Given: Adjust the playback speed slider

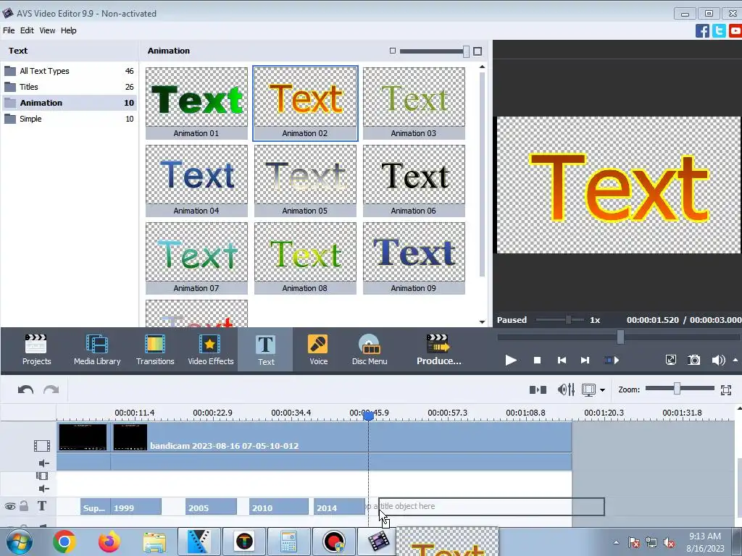Looking at the screenshot, I should click(568, 320).
